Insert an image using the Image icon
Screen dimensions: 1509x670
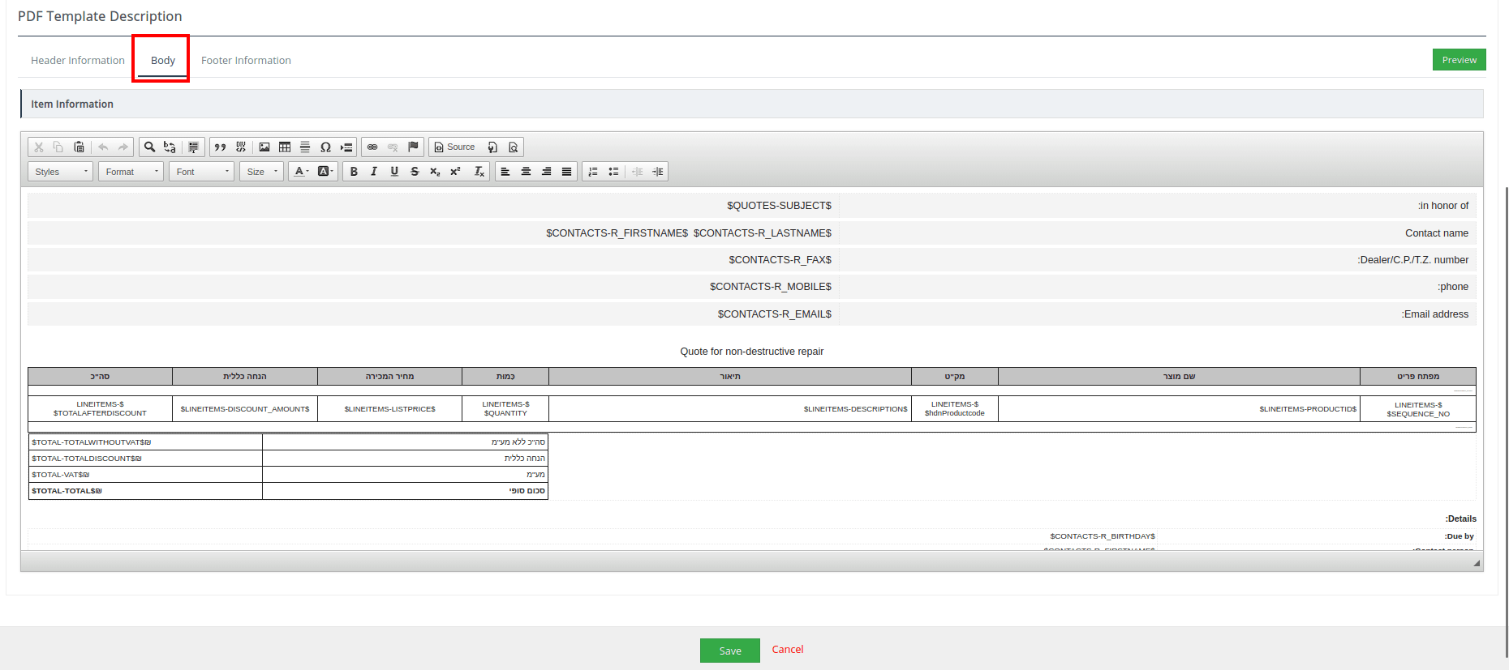264,147
